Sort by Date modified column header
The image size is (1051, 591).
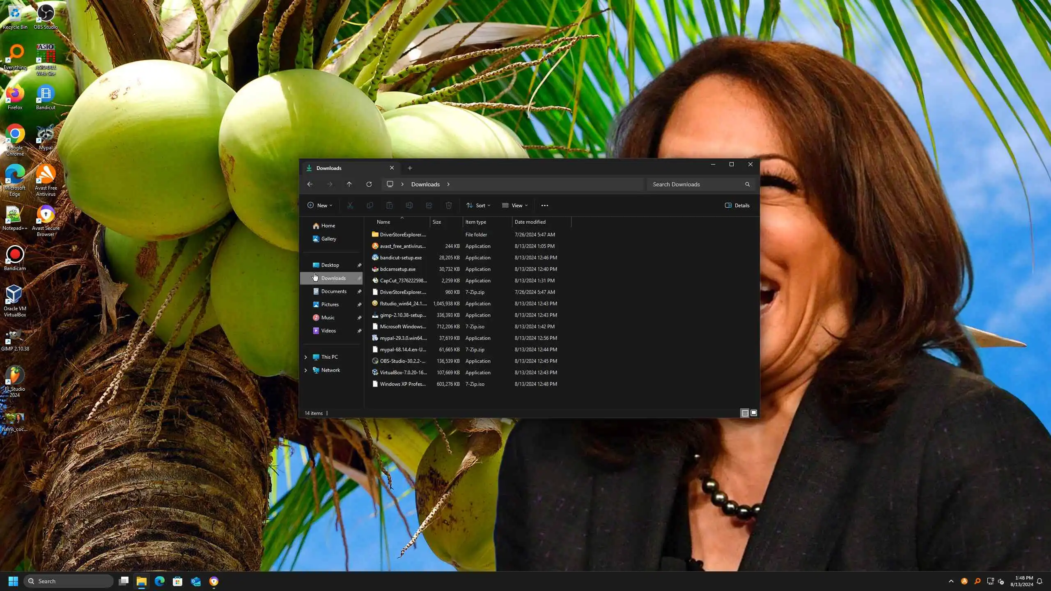[530, 222]
